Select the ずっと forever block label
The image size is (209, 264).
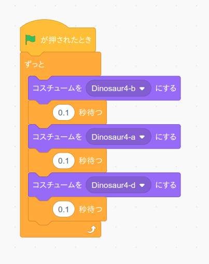35,64
